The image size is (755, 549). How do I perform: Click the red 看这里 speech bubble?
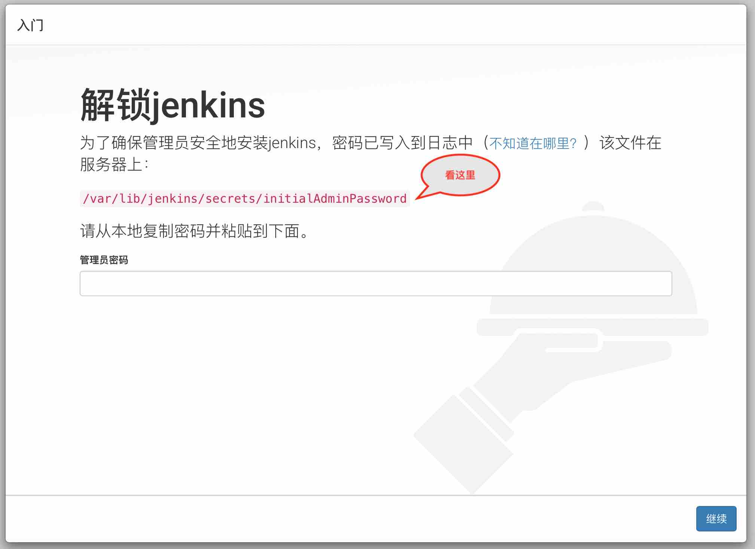pos(460,175)
